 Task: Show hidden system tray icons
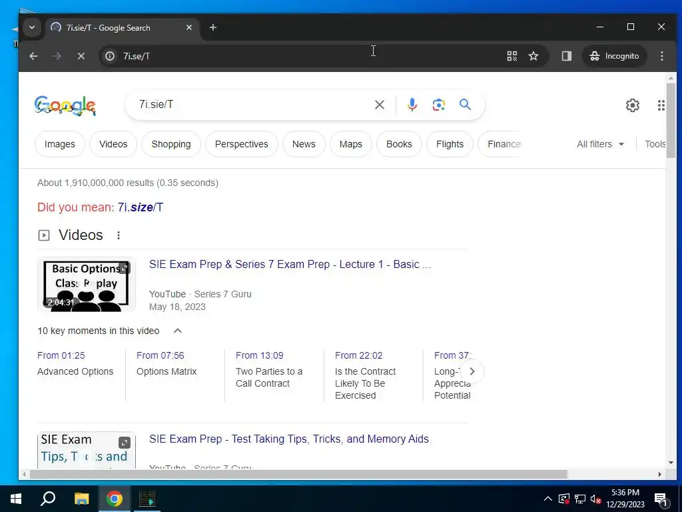[548, 499]
